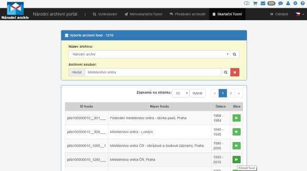Assign fond Ministerstvo vnitra ČR, Praha
Screen dimensions: 307x171
(x=236, y=160)
